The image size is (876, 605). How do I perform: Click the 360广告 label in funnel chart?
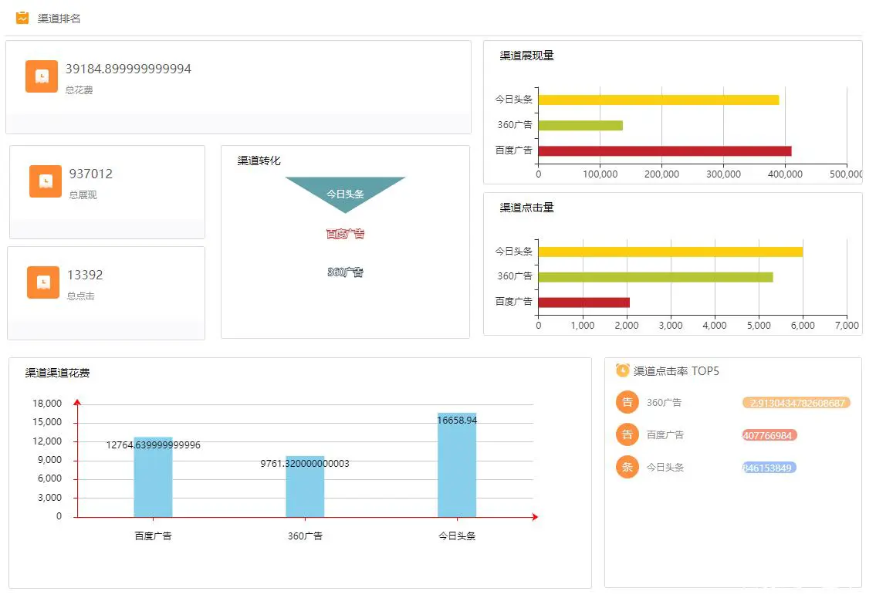[345, 272]
